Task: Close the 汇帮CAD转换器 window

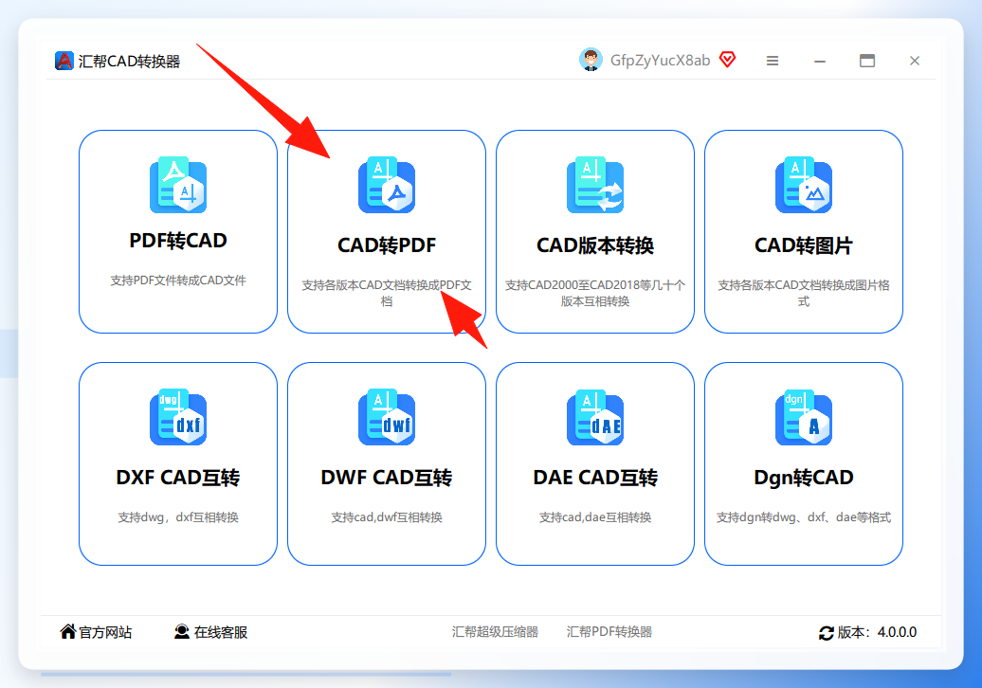Action: click(x=915, y=61)
